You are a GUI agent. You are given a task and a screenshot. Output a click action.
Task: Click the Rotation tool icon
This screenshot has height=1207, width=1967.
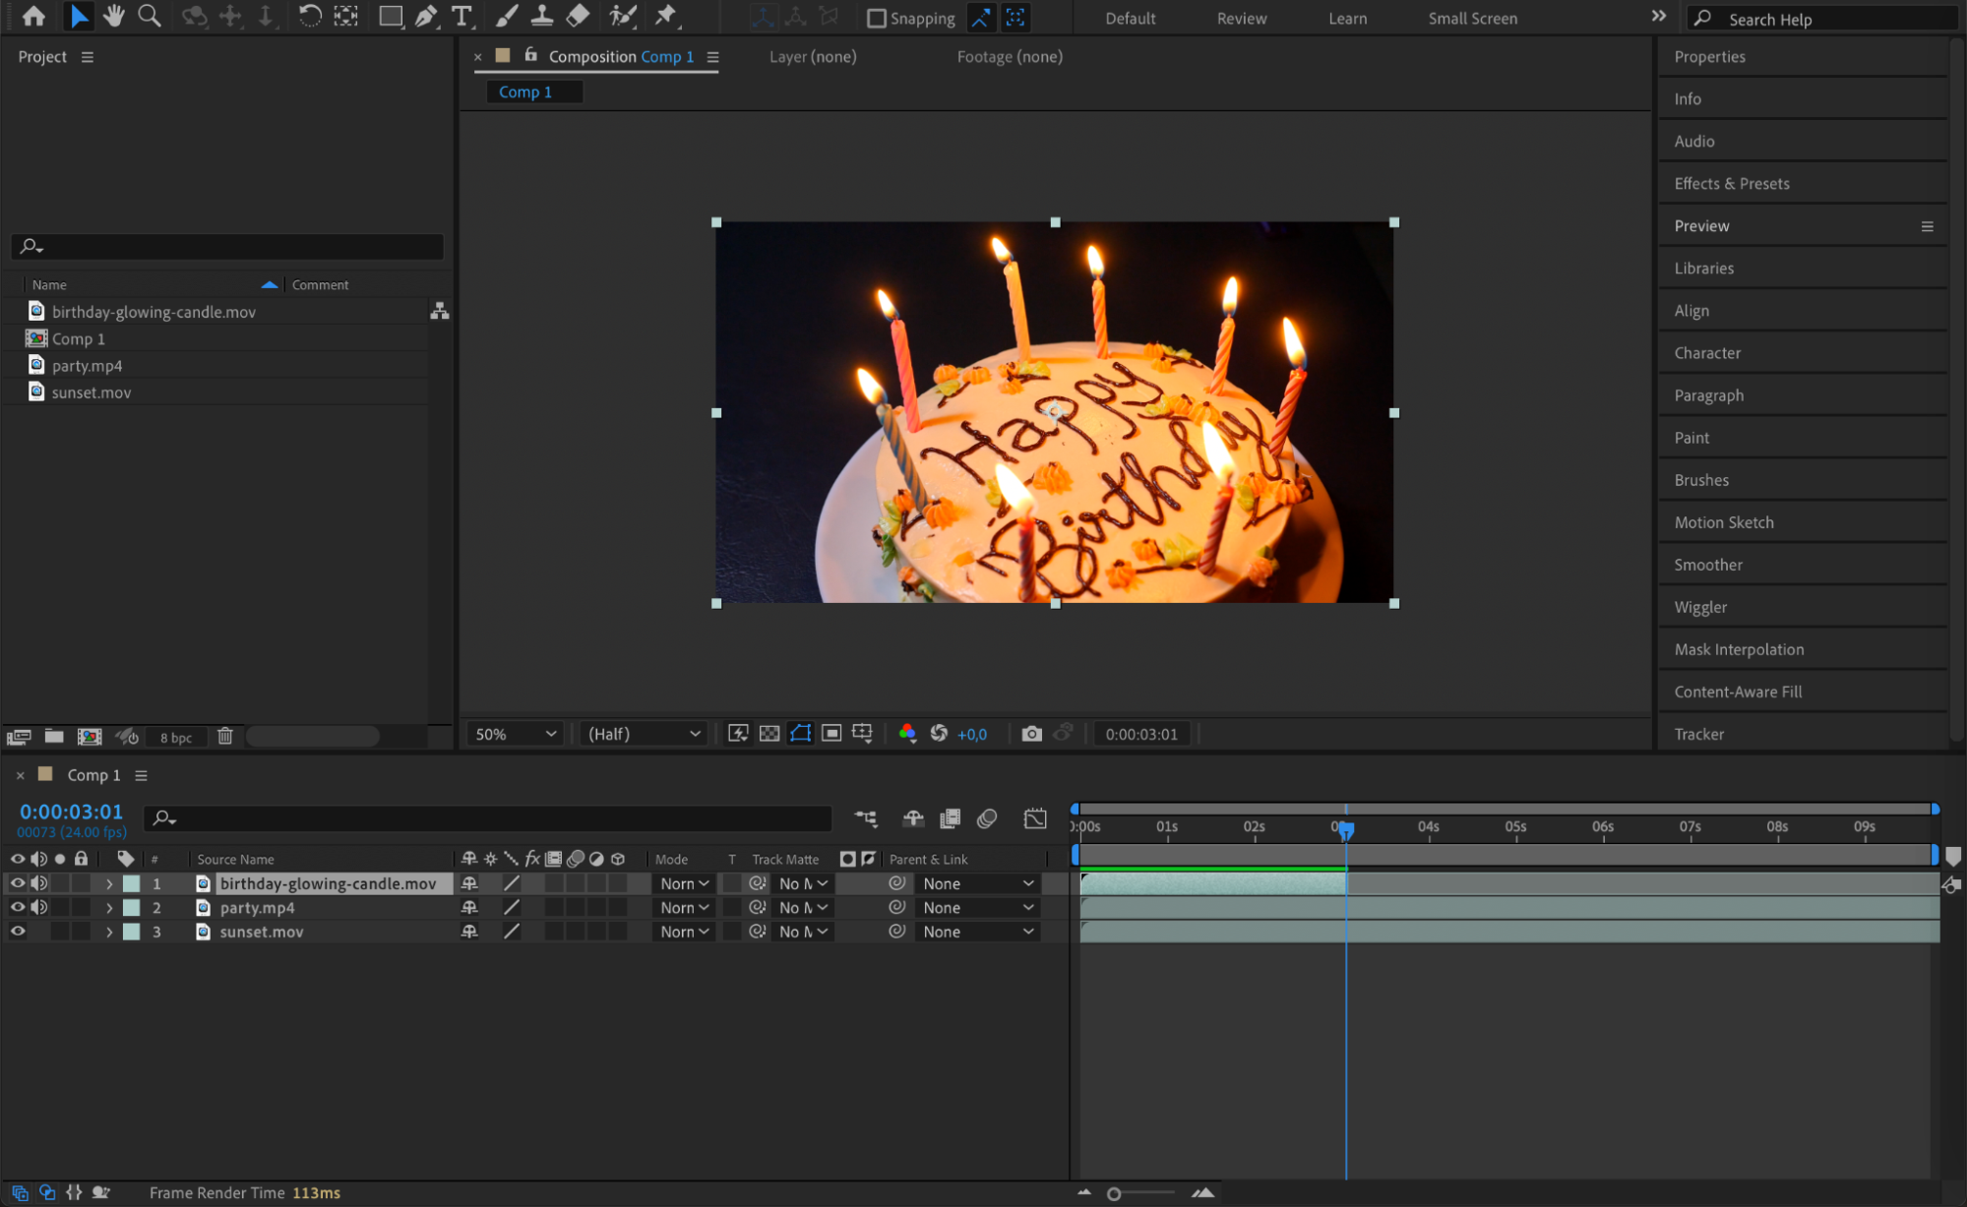[309, 17]
